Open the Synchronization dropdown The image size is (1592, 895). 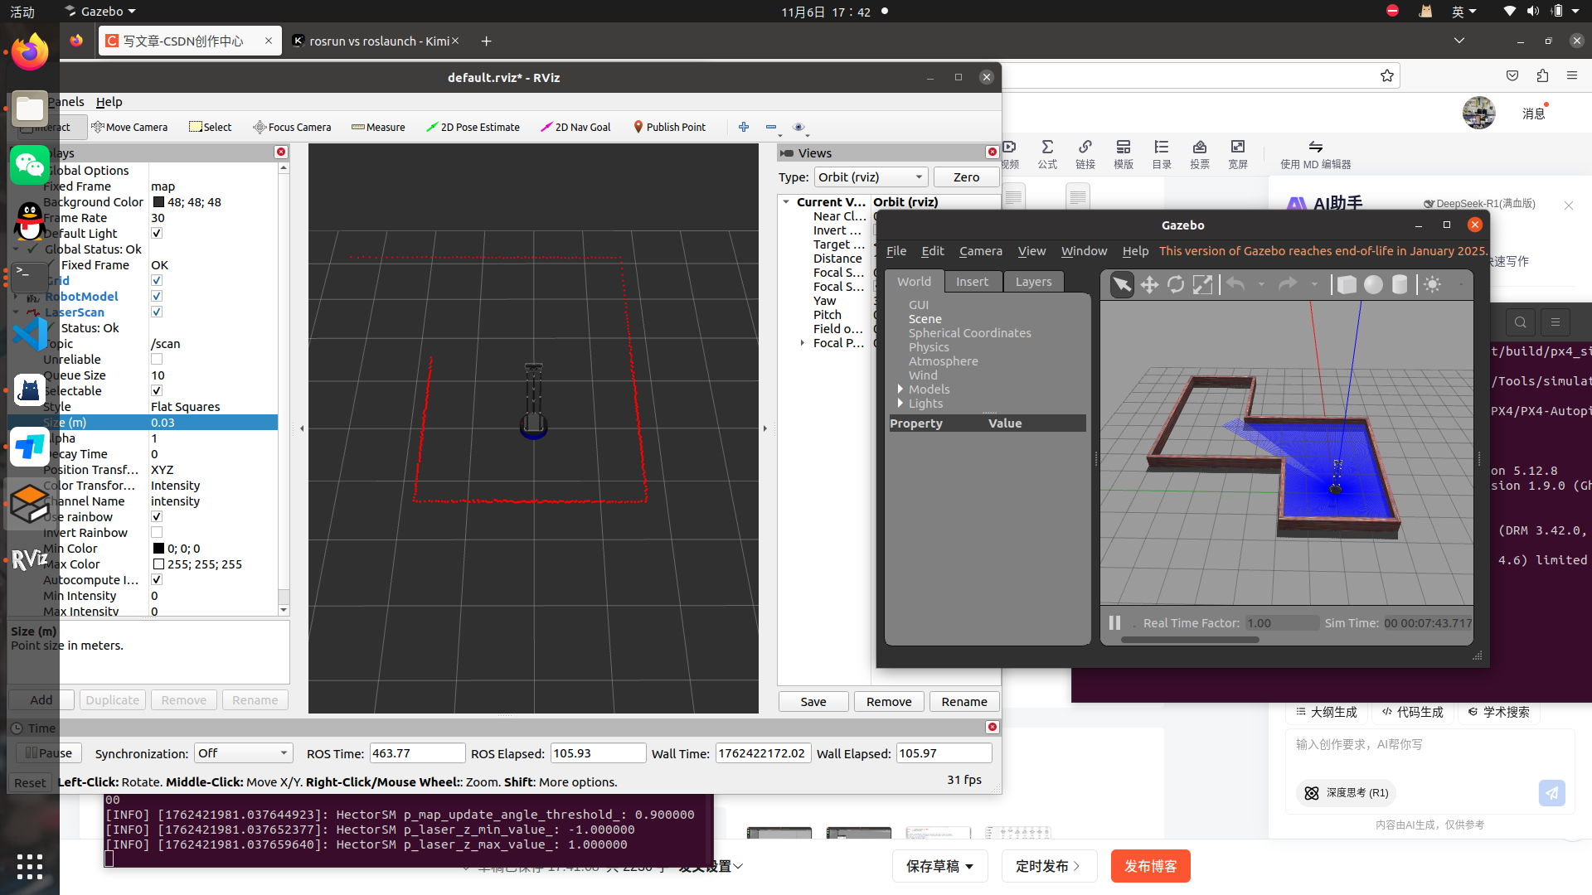point(243,753)
